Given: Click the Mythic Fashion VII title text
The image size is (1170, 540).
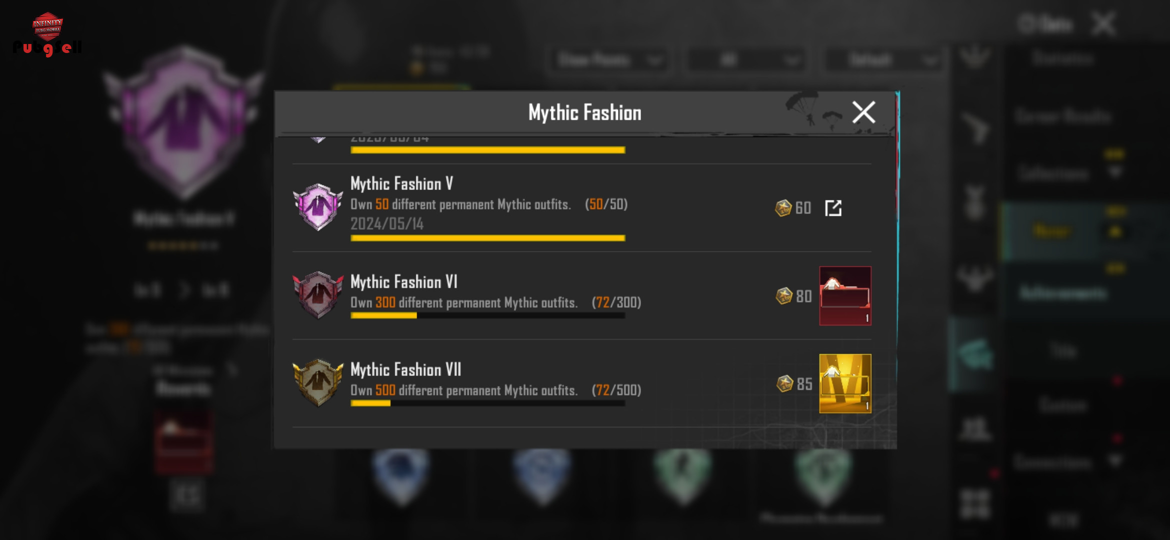Looking at the screenshot, I should point(406,369).
